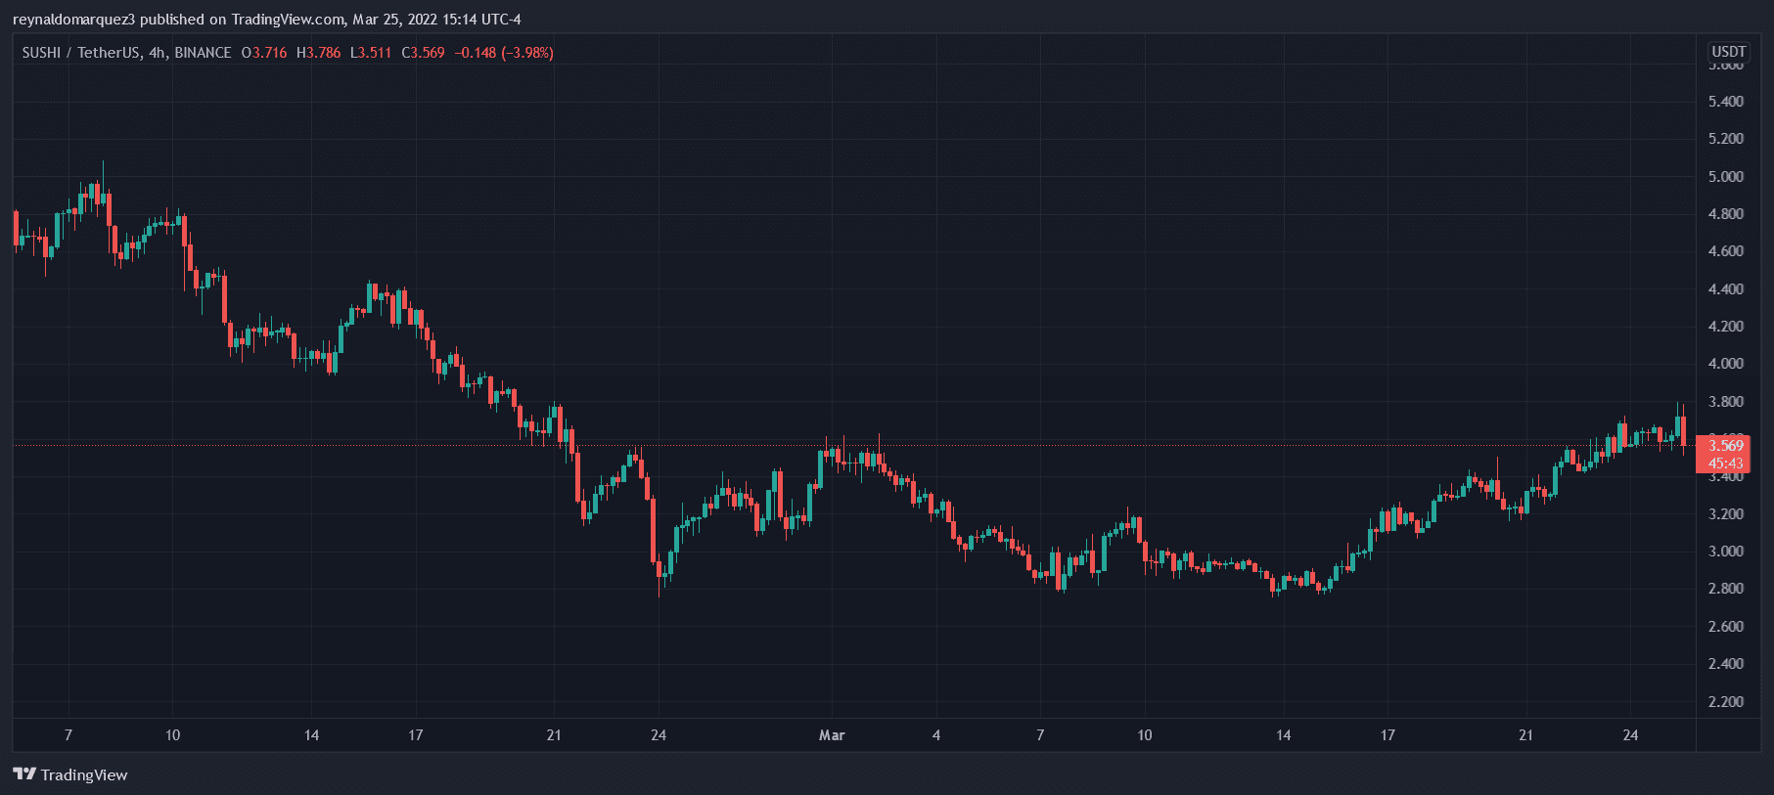Click the open value O3.716
The height and width of the screenshot is (795, 1774).
[264, 53]
